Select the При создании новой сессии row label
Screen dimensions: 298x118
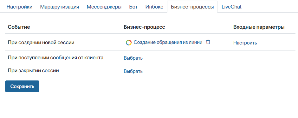pos(41,43)
